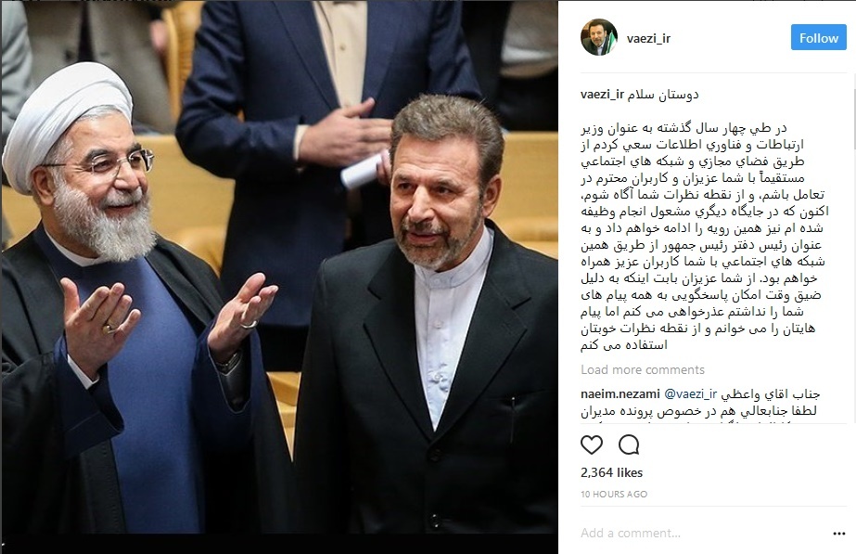Screen dimensions: 856x554
Task: View the 2,364 likes list
Action: (x=611, y=472)
